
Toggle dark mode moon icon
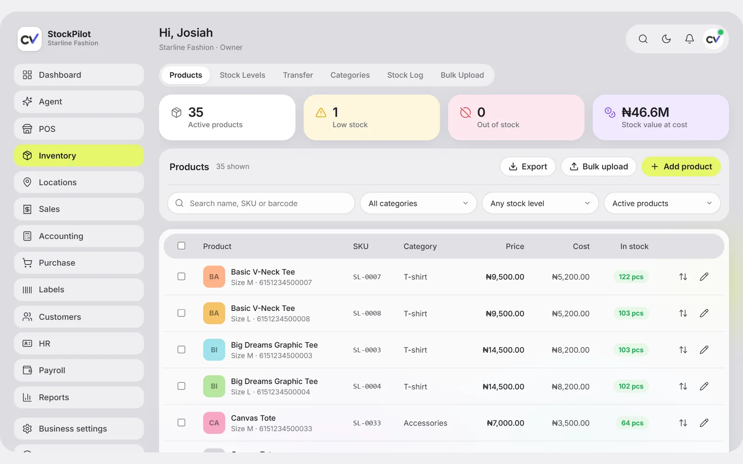click(x=666, y=39)
